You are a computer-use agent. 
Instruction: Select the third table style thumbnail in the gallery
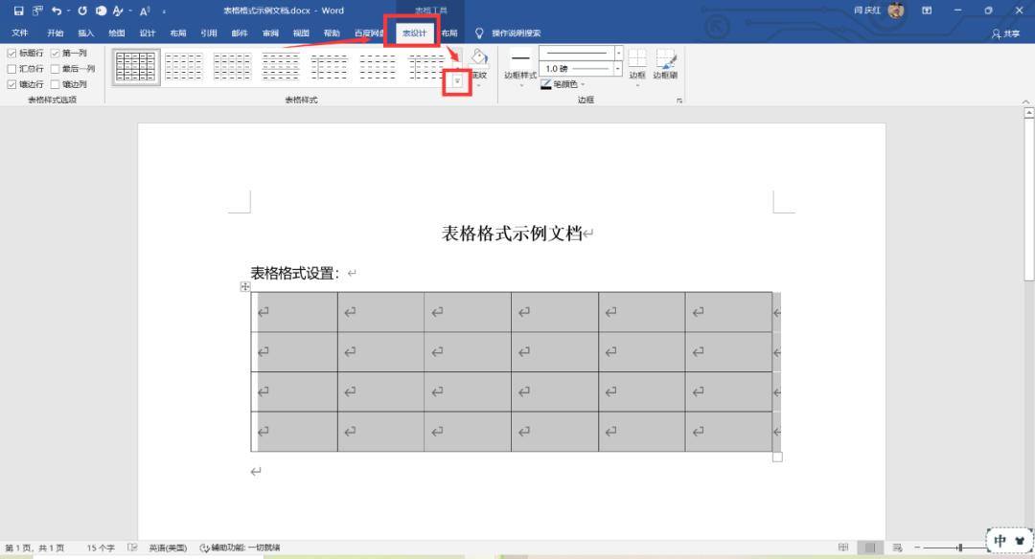click(232, 67)
